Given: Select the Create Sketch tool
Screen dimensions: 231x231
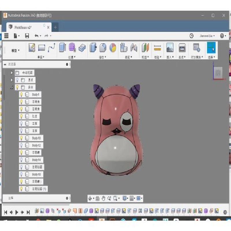Looking at the screenshot, I should (32, 48).
